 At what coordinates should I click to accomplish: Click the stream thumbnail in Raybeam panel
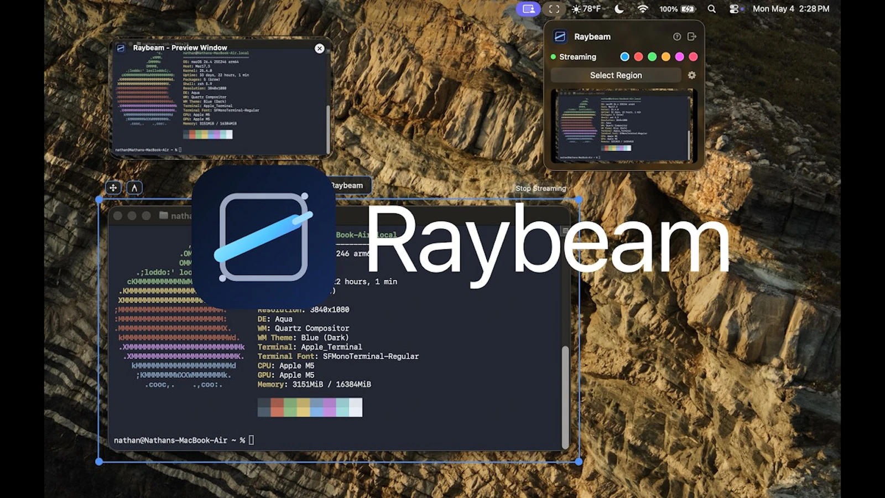624,126
